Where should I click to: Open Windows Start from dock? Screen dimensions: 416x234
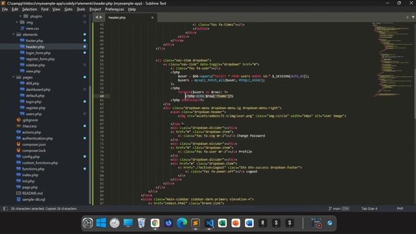click(101, 223)
